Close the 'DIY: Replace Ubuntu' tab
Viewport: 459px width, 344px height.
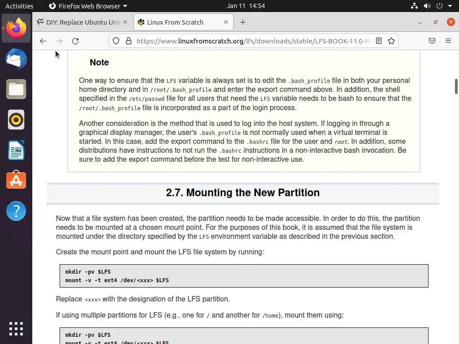click(x=125, y=22)
